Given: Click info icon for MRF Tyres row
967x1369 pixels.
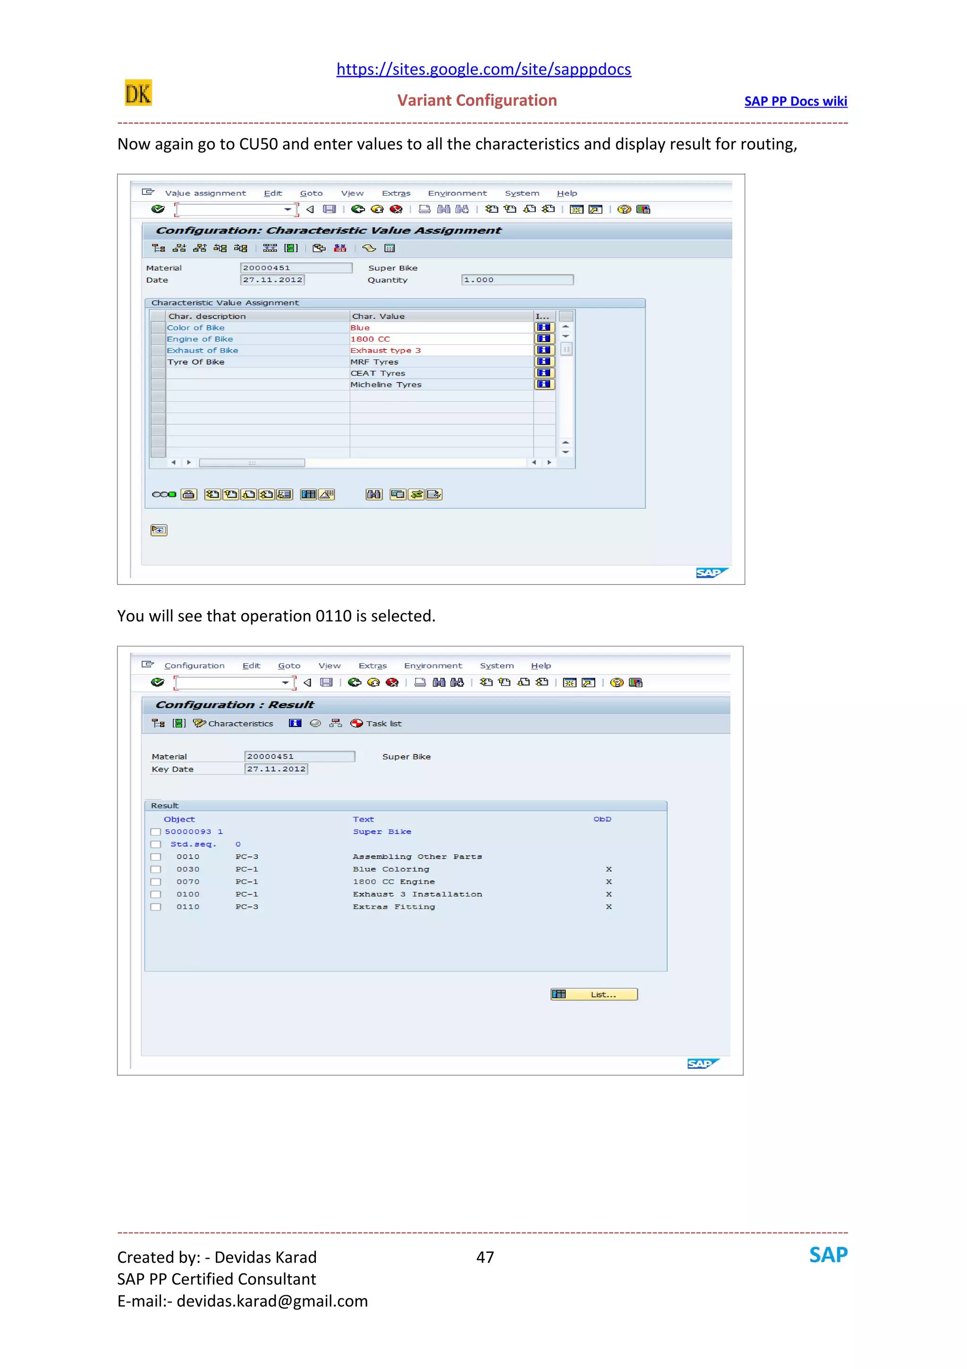Looking at the screenshot, I should pos(544,362).
